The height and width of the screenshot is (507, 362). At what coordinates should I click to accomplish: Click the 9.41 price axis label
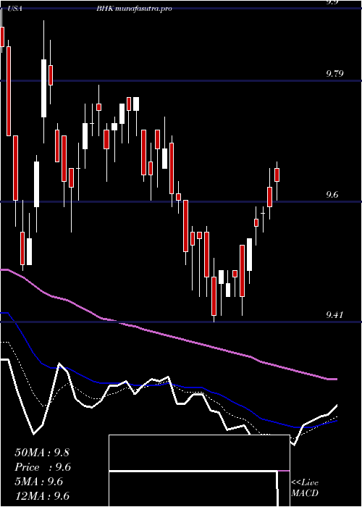[334, 314]
